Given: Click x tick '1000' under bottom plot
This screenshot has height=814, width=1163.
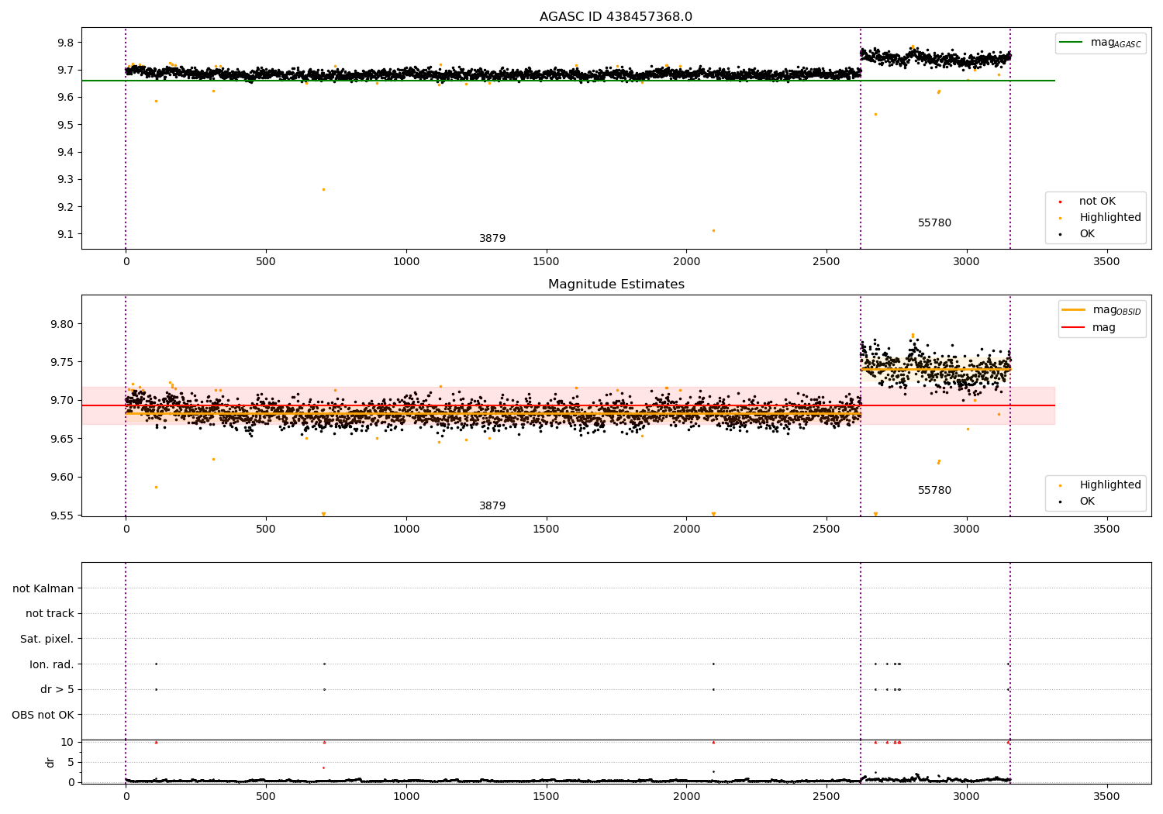Looking at the screenshot, I should coord(406,797).
